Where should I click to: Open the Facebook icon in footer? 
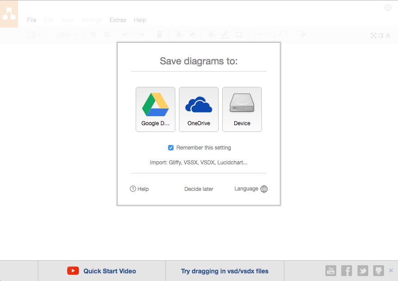pyautogui.click(x=347, y=271)
